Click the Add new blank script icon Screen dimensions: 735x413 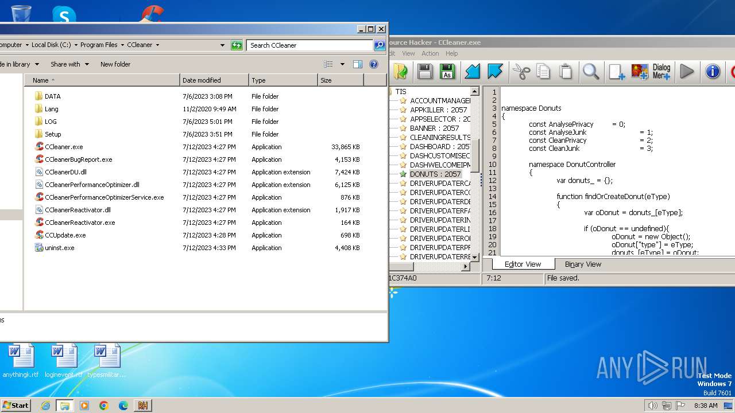[x=617, y=72]
